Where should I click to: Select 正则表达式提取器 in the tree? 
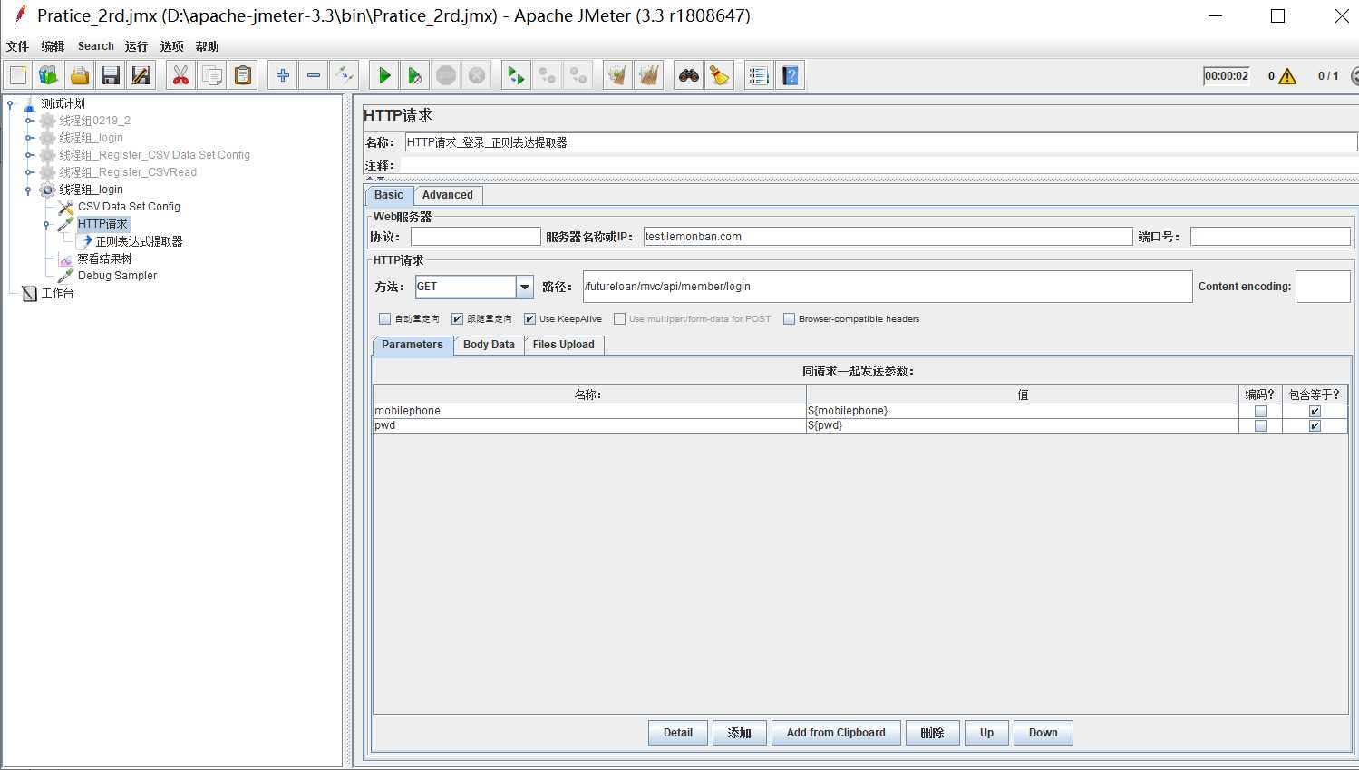pyautogui.click(x=140, y=242)
